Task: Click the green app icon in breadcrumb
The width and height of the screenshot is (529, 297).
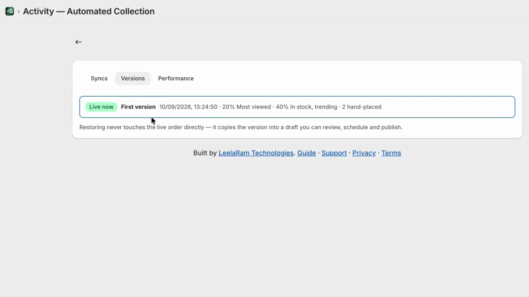Action: [10, 11]
